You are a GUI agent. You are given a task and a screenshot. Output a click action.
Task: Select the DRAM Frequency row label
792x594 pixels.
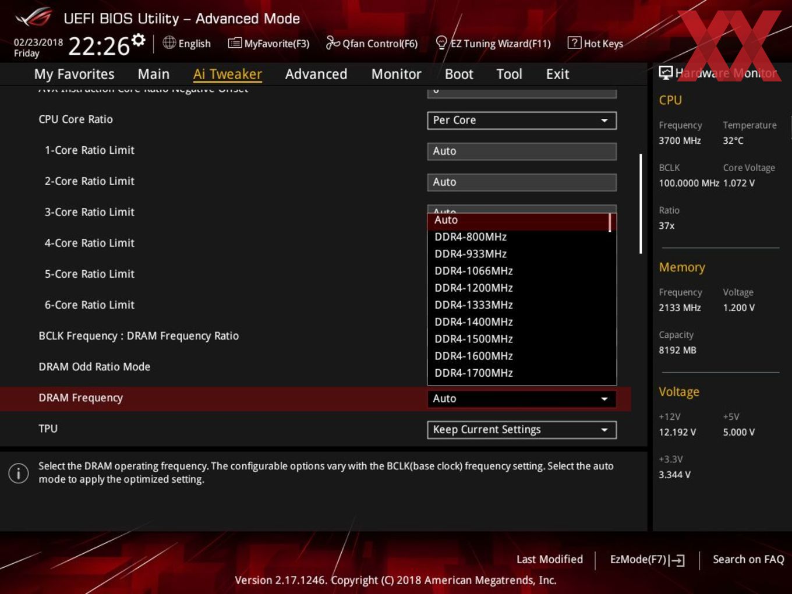80,398
